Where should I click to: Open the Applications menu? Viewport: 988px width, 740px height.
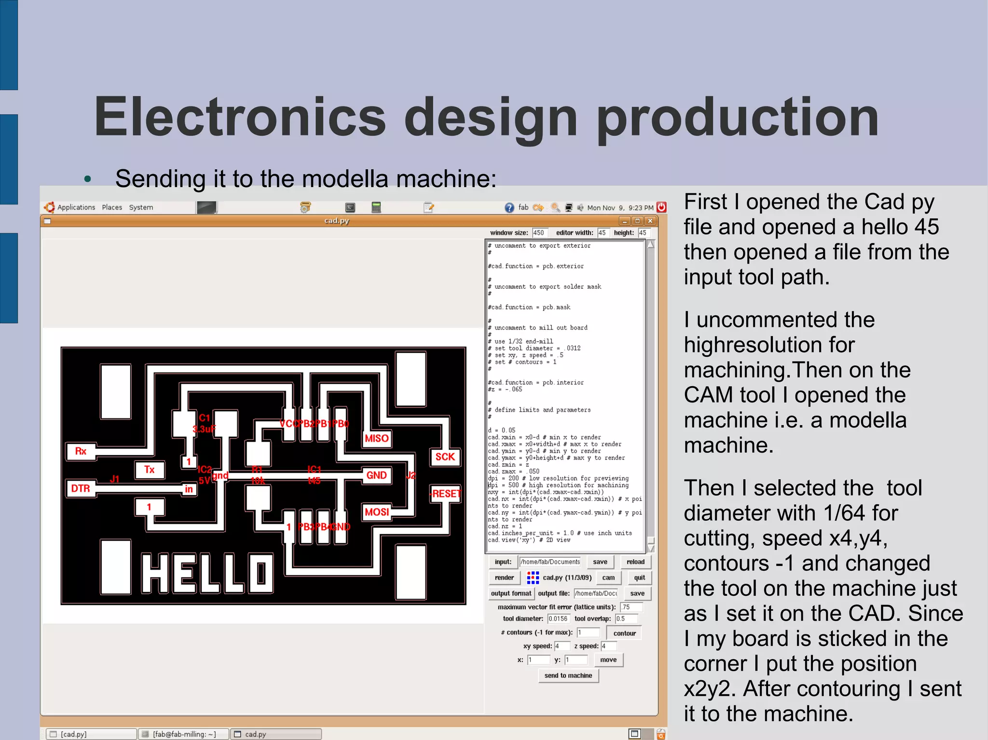pos(76,207)
